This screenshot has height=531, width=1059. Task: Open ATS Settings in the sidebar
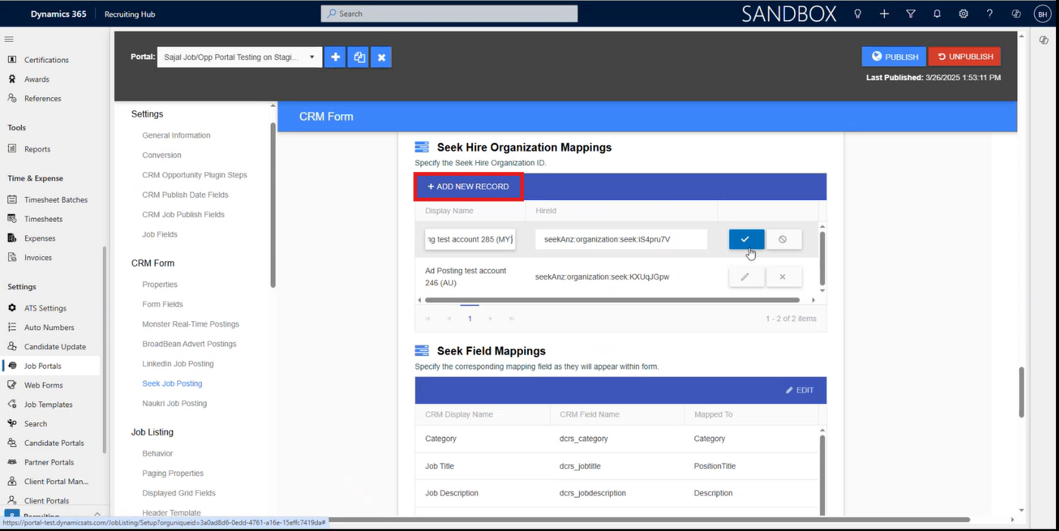(45, 308)
